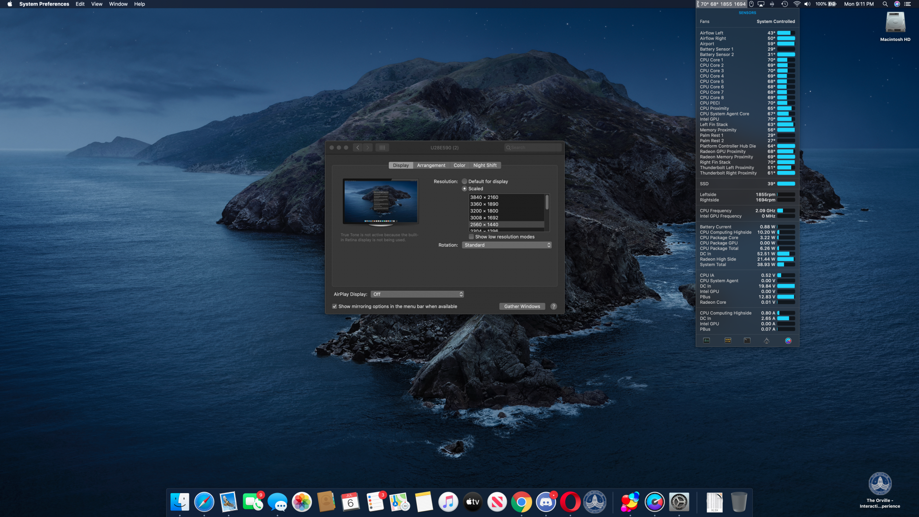Launch Opera browser from the Dock
Screen dimensions: 919x517
(x=570, y=502)
